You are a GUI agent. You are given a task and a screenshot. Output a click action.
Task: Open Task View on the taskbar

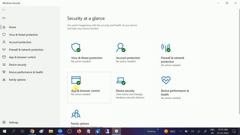pos(22,131)
